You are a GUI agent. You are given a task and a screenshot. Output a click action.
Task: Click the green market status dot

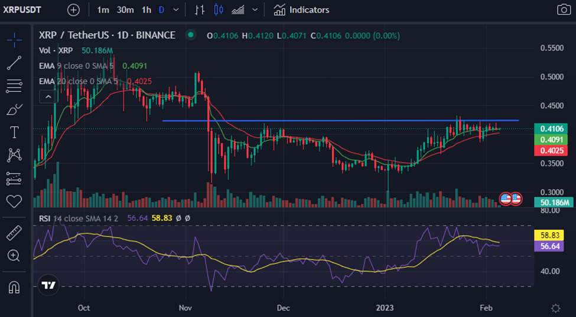(190, 35)
